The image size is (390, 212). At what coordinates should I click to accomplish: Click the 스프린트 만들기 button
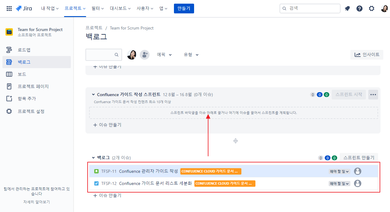pyautogui.click(x=359, y=158)
